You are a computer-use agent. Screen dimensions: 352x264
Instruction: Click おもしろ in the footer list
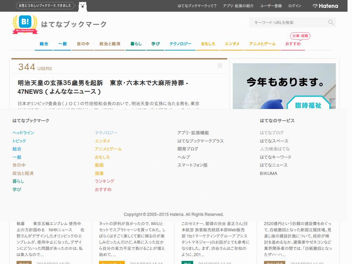[x=102, y=157]
